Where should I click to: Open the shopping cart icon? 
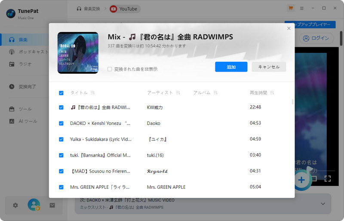pos(291,8)
